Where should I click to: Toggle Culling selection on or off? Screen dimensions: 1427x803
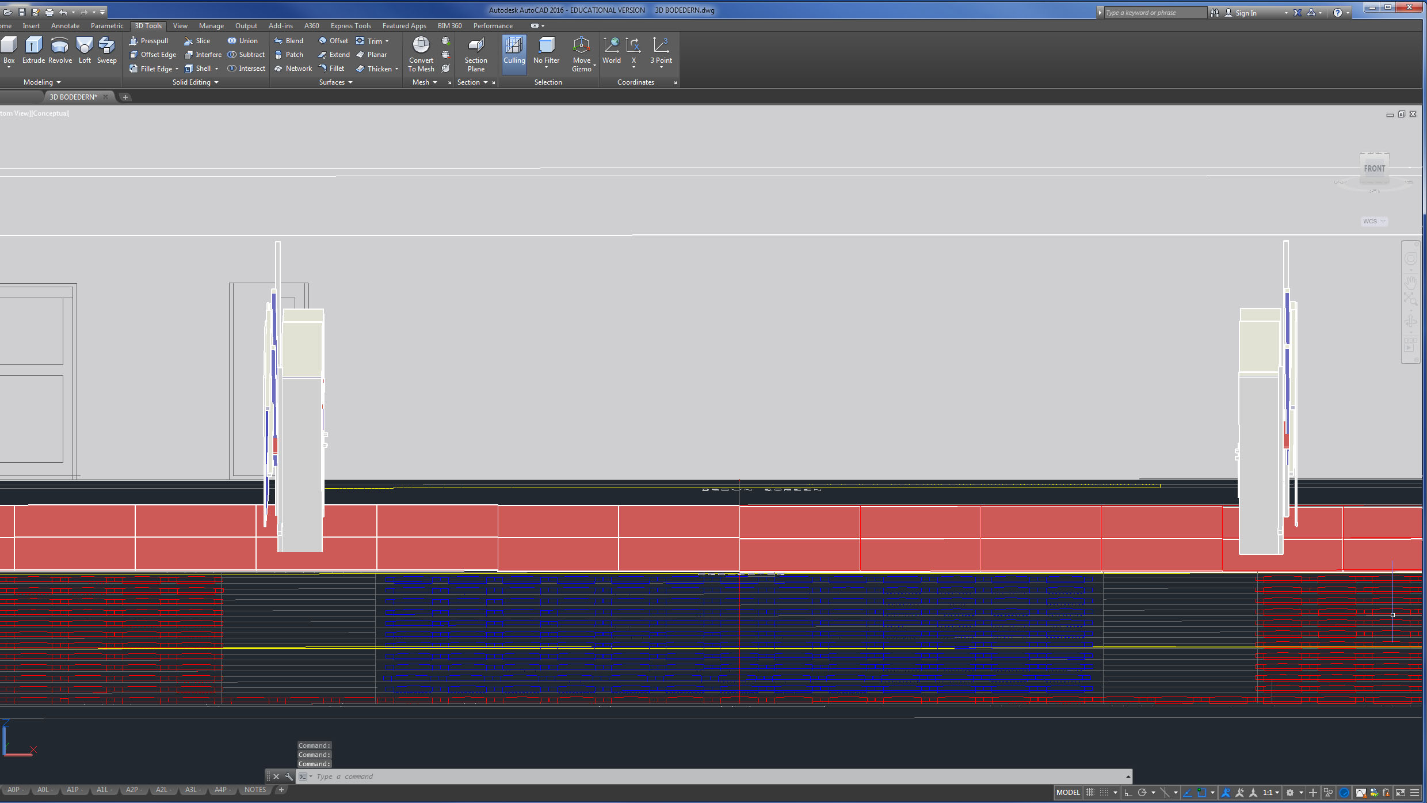pos(514,51)
